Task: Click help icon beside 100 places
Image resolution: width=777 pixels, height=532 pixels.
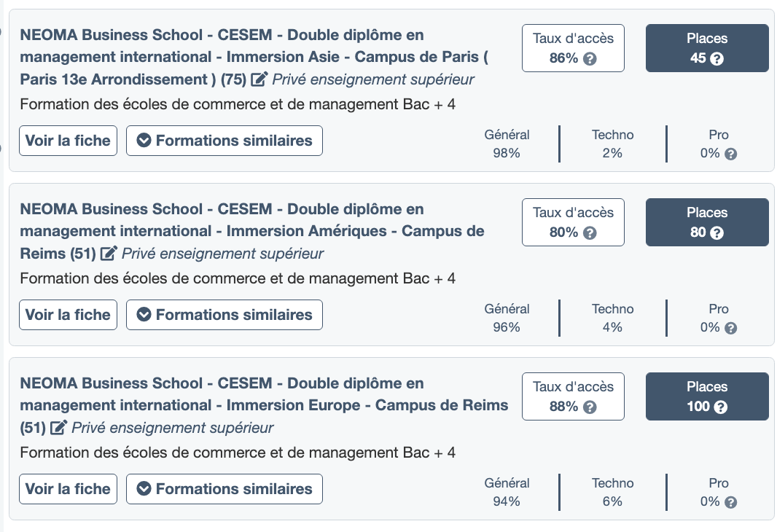Action: tap(721, 407)
